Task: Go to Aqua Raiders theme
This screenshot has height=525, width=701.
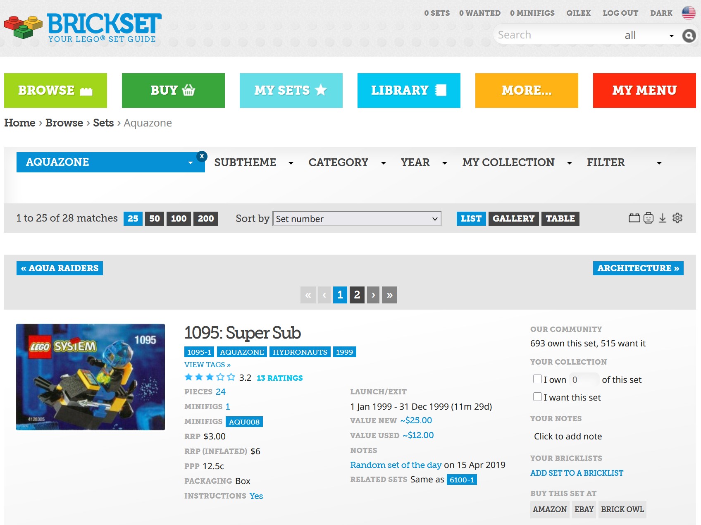Action: tap(60, 268)
